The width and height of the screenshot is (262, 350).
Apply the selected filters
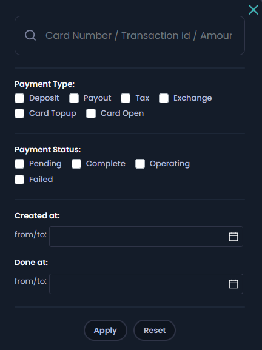pos(106,331)
